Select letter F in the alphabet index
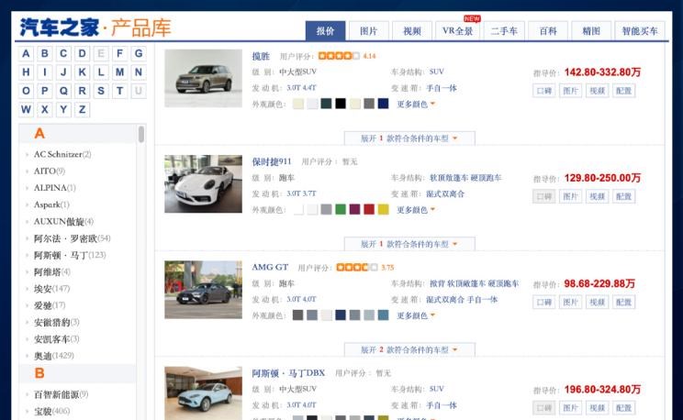 coord(119,53)
